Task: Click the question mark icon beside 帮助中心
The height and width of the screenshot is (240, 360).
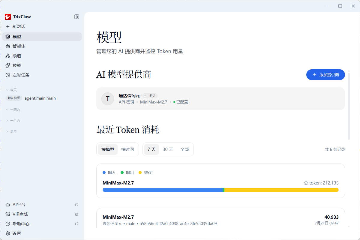Action: click(8, 224)
